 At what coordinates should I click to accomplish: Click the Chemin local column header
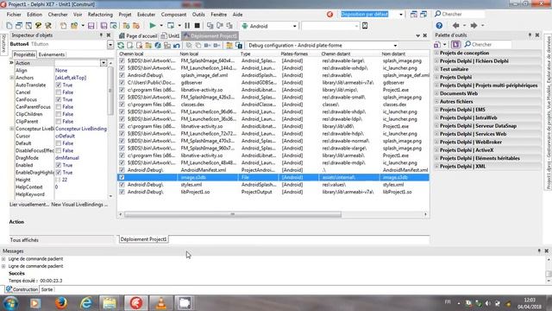(131, 54)
